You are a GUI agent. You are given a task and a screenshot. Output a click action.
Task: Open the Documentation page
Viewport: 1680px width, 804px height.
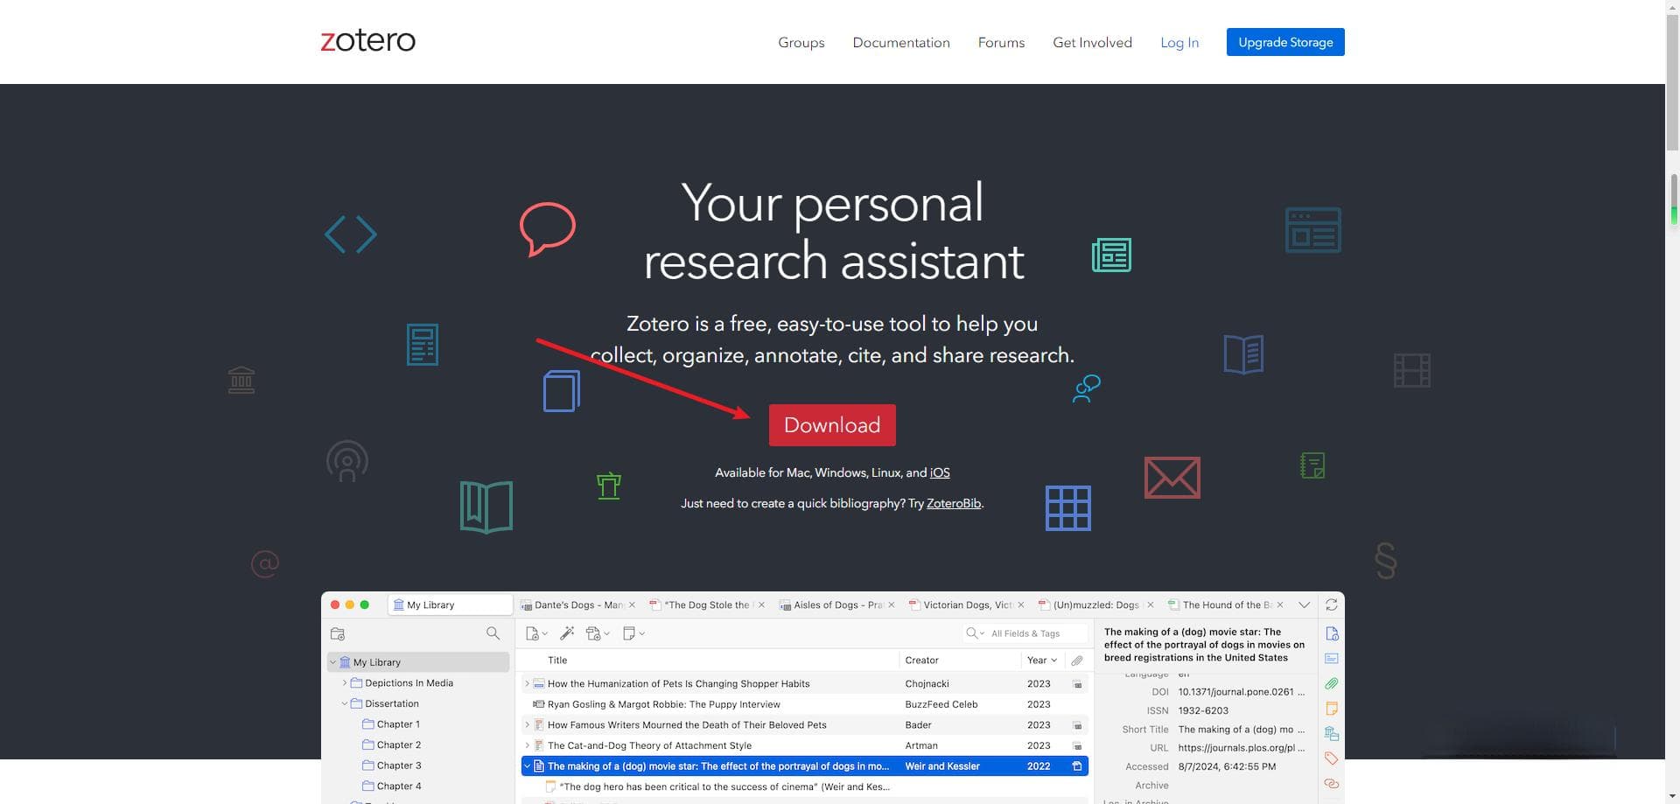pos(900,42)
